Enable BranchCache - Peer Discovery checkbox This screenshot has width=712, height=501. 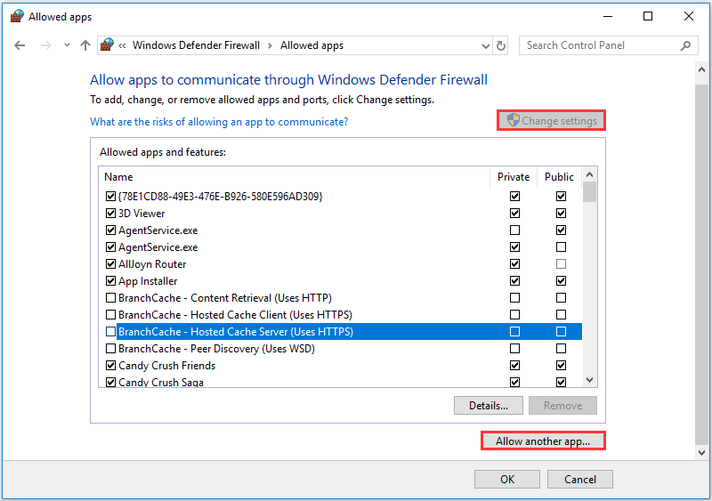coord(110,348)
